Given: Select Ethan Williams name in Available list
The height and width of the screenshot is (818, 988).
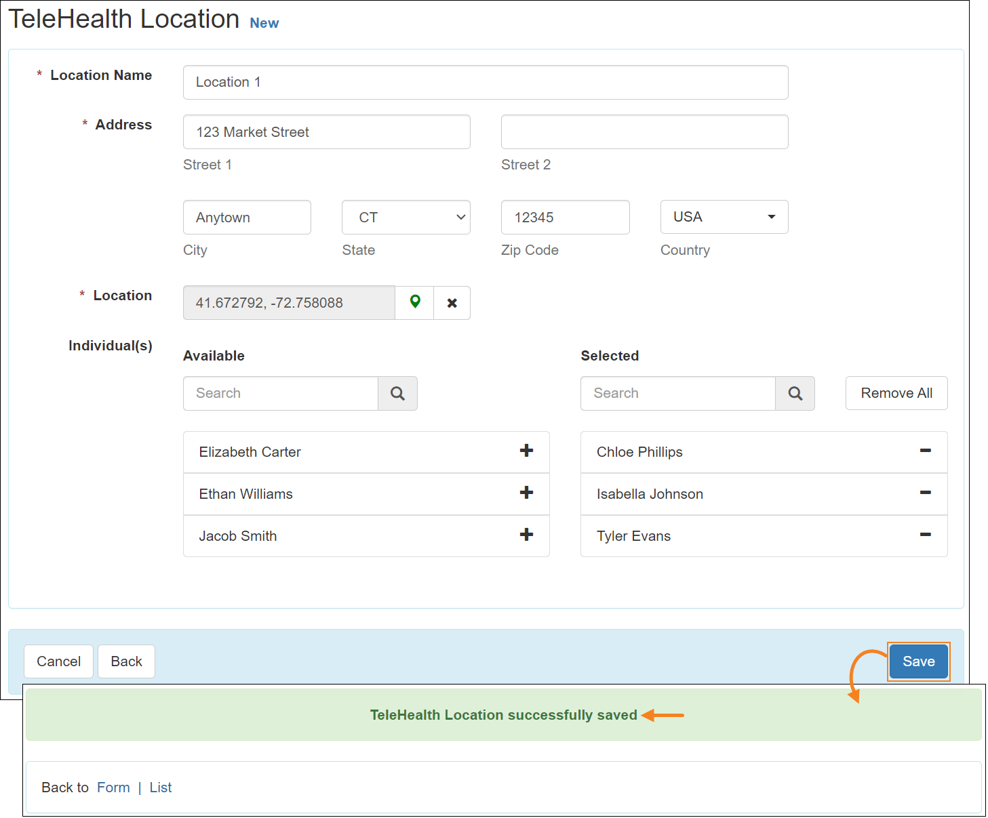Looking at the screenshot, I should [x=245, y=494].
